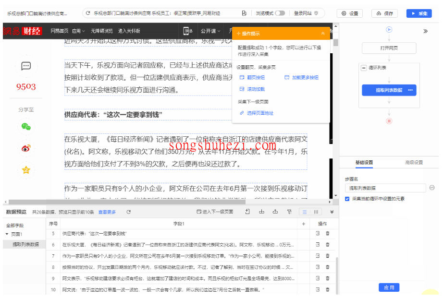Click the 字段1 column header
The width and height of the screenshot is (444, 298).
179,224
